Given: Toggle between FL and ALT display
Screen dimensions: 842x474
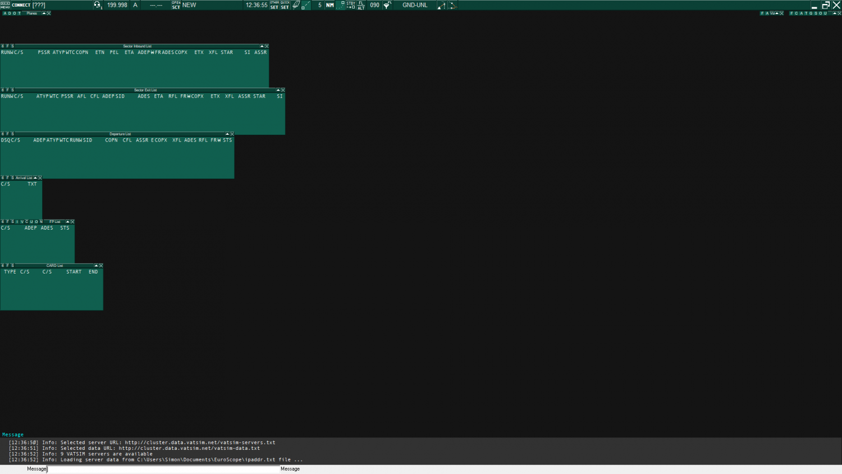Looking at the screenshot, I should tap(361, 5).
